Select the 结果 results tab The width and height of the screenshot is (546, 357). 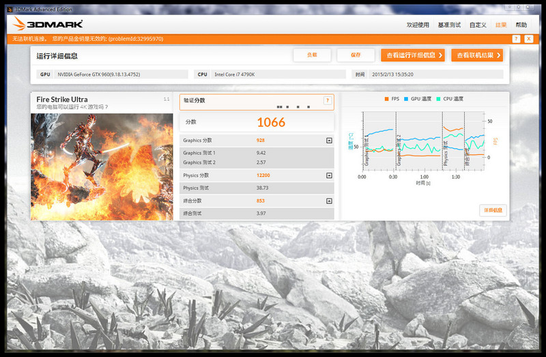pyautogui.click(x=501, y=25)
